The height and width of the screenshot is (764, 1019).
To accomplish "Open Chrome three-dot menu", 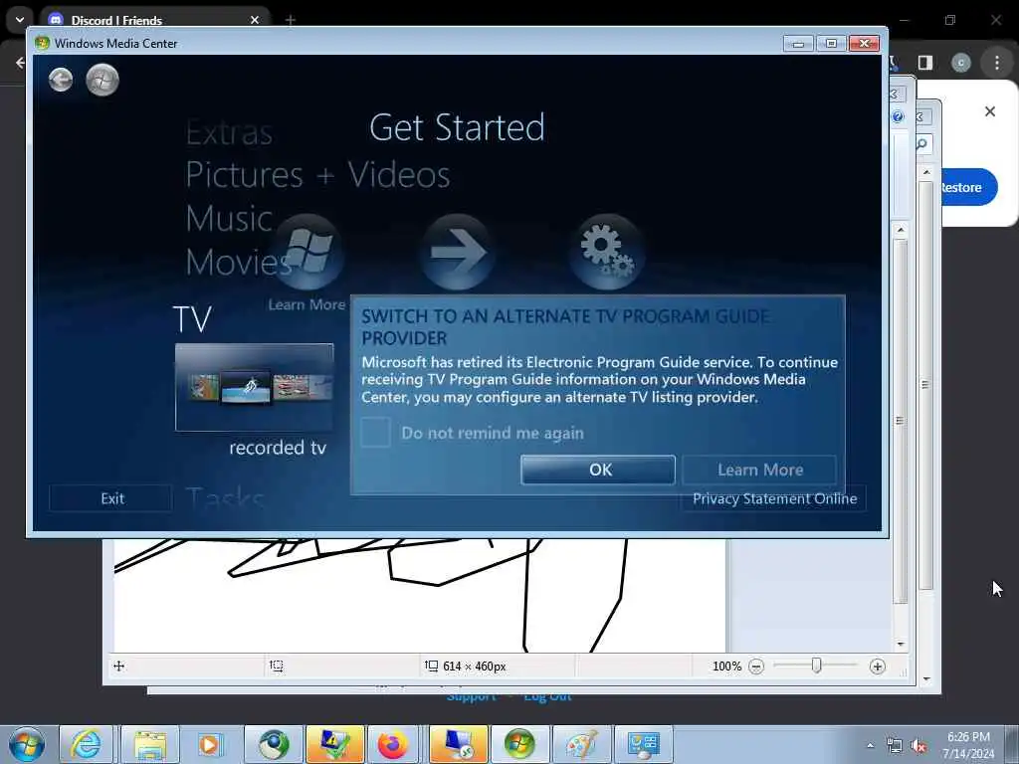I will [997, 63].
